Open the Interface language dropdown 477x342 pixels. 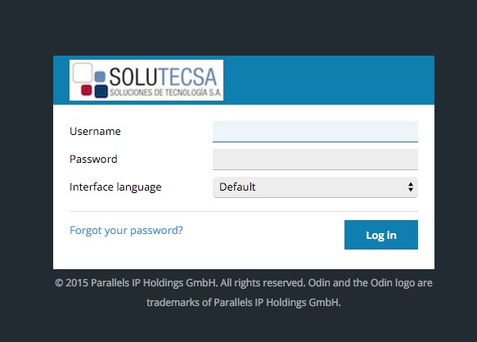point(315,187)
